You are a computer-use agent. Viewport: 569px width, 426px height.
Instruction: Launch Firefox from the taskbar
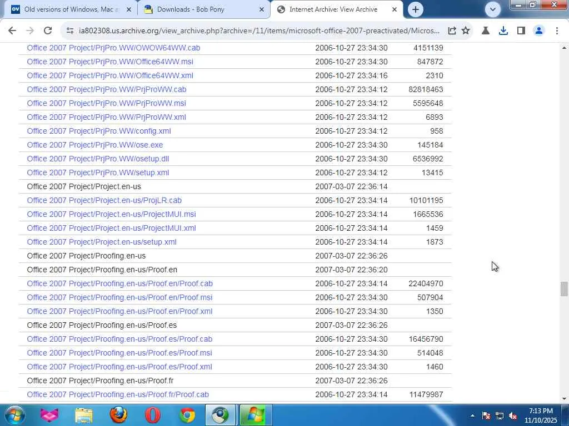point(118,415)
